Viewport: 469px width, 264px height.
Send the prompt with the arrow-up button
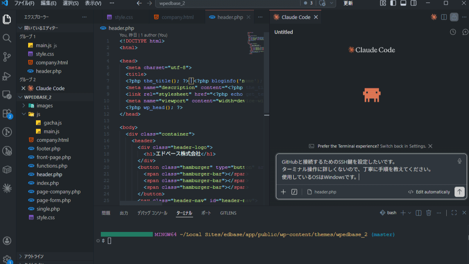point(460,192)
